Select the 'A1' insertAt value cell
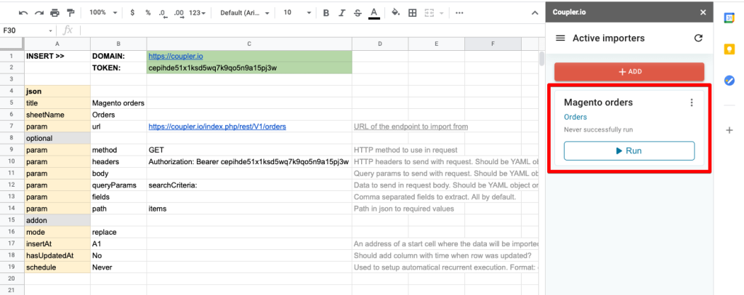Viewport: 744px width, 295px height. tap(118, 244)
